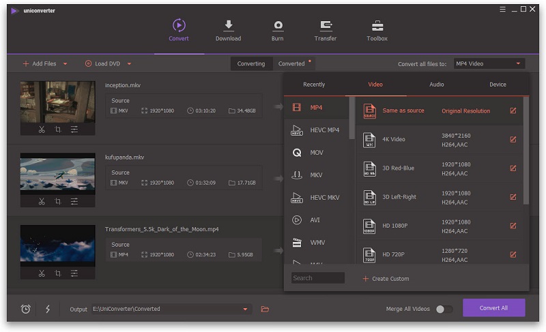Image resolution: width=546 pixels, height=332 pixels.
Task: Click Add Files
Action: (40, 63)
